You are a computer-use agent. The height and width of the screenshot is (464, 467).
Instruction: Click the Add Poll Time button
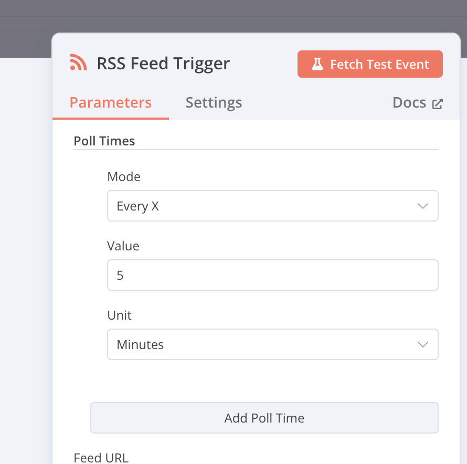coord(264,418)
